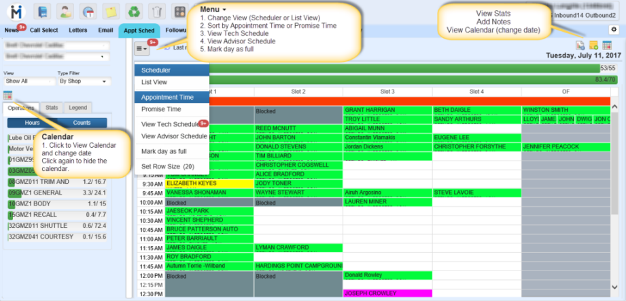Open the yellow sticky note icon
This screenshot has height=301, width=626.
(111, 12)
